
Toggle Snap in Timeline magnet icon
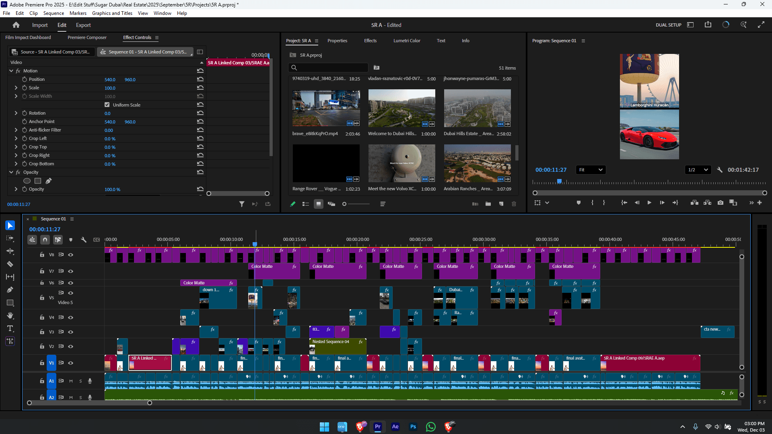click(x=45, y=240)
